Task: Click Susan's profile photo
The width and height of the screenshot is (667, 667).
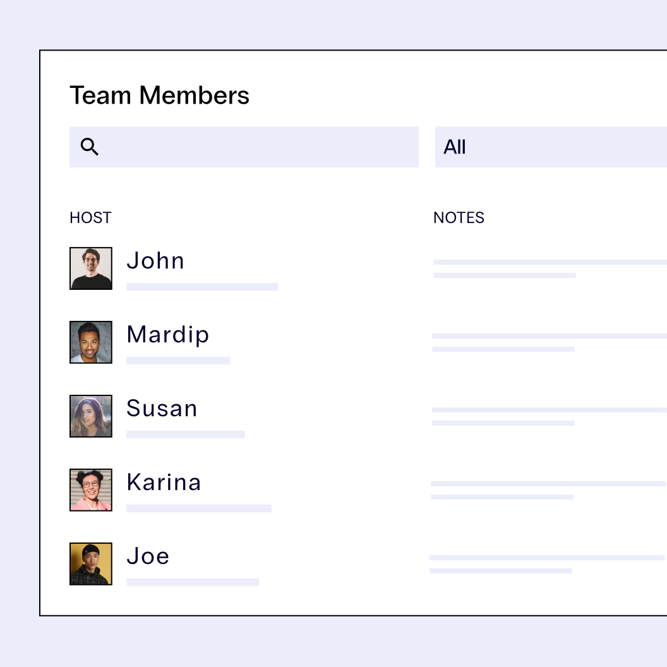Action: pyautogui.click(x=91, y=416)
